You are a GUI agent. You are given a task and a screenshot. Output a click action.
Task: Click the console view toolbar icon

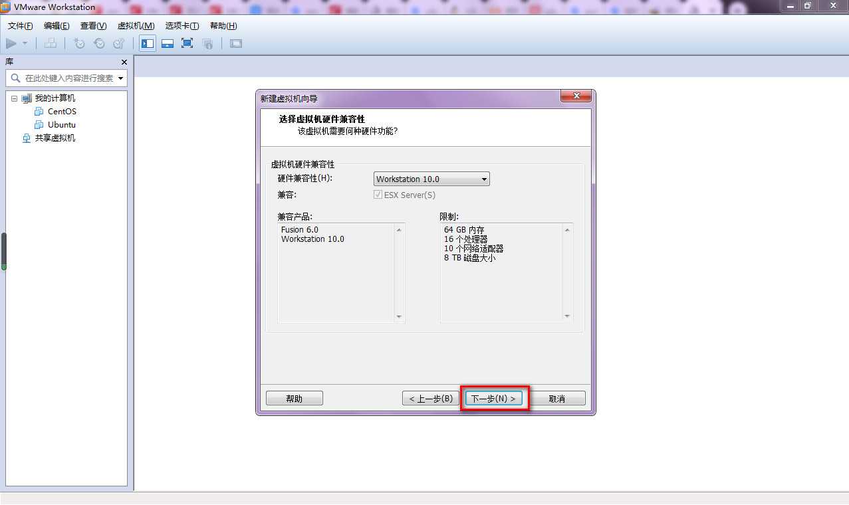click(236, 43)
